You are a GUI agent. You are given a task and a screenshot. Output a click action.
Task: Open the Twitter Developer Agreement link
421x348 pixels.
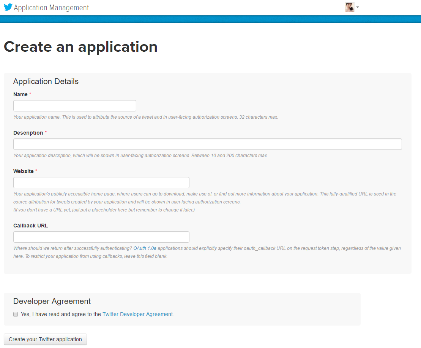coord(138,314)
